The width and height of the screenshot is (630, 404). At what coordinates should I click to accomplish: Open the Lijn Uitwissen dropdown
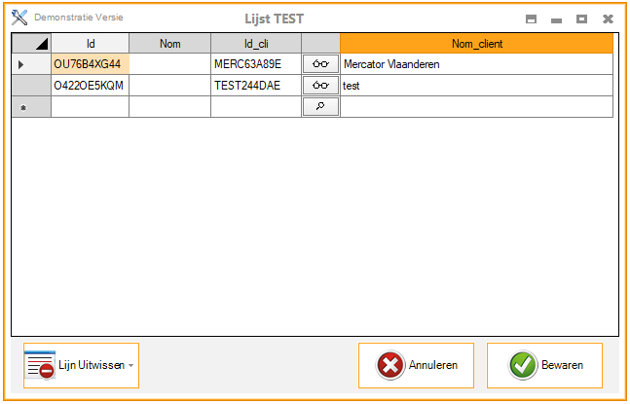point(130,366)
